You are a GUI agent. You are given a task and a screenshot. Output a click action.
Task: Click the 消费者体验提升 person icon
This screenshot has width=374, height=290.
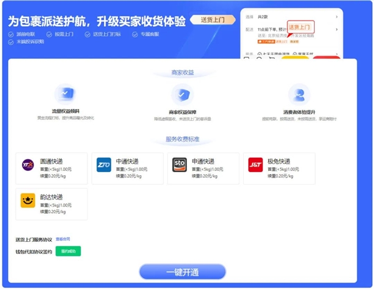pyautogui.click(x=299, y=94)
